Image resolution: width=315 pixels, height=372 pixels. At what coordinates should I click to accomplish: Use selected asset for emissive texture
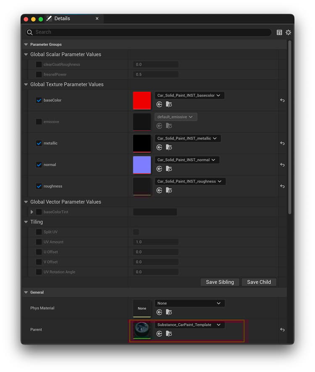[x=159, y=126]
